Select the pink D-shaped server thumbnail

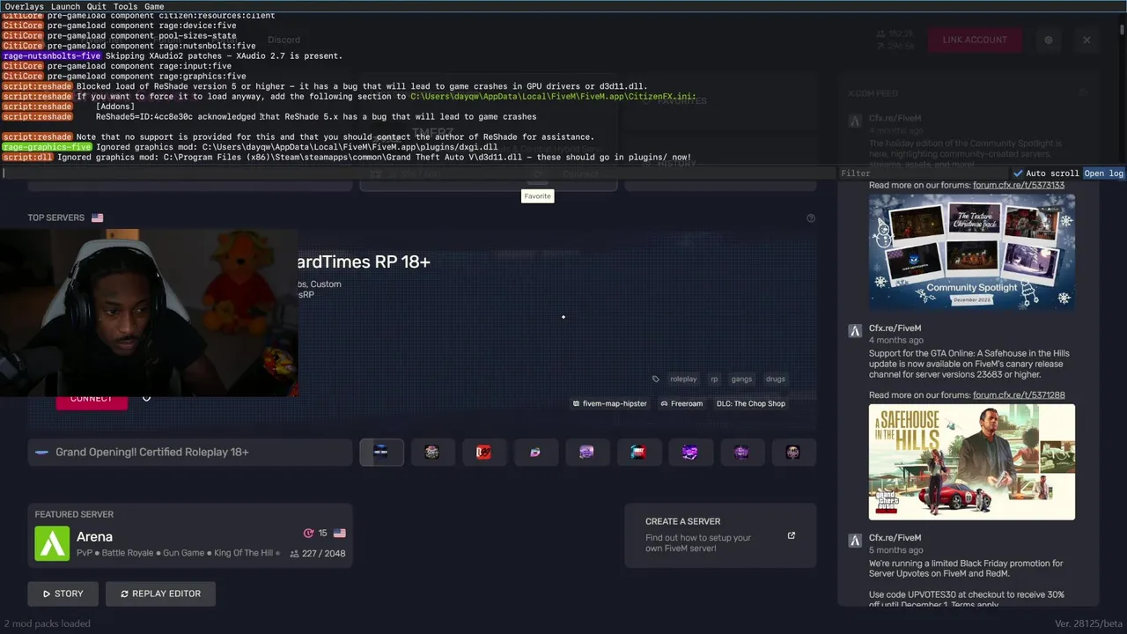tap(534, 452)
